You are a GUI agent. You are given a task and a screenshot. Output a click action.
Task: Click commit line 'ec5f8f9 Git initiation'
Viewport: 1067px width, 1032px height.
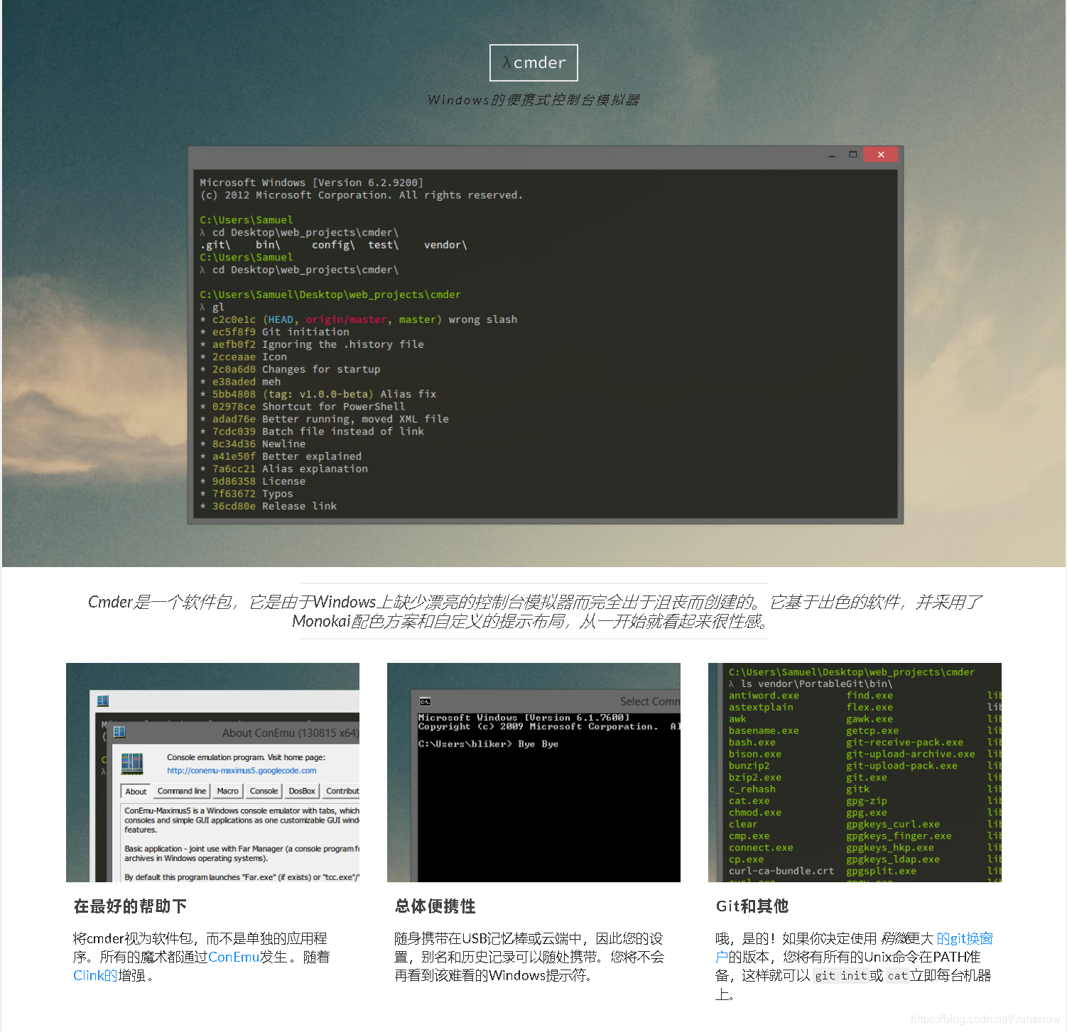(x=275, y=332)
